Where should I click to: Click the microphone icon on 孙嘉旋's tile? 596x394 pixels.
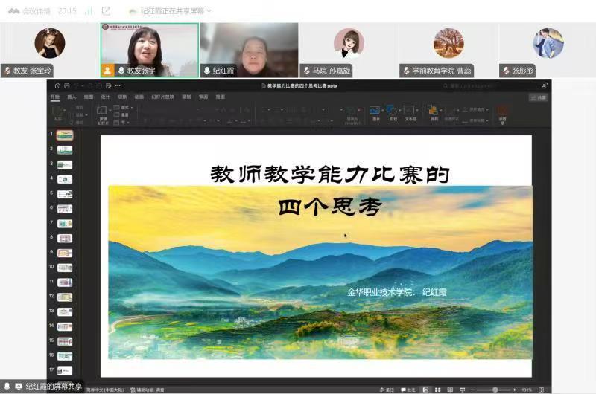coord(305,71)
